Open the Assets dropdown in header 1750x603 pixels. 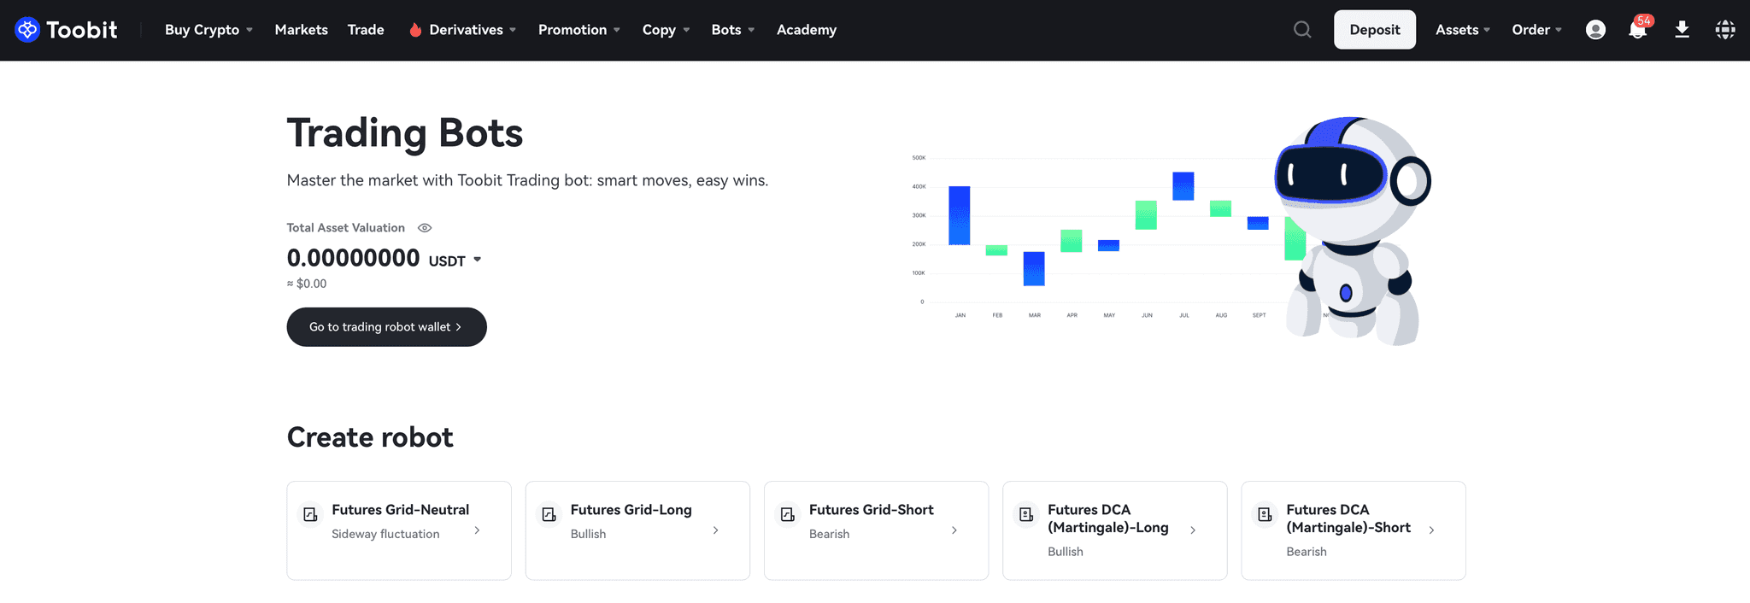click(x=1462, y=30)
